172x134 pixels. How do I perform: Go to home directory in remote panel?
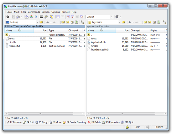tap(154, 22)
